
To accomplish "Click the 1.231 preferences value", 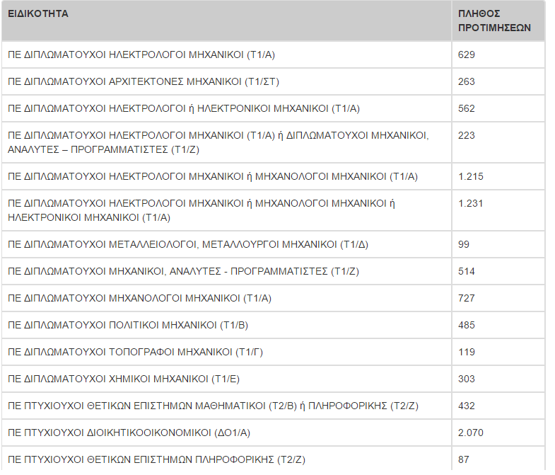I will pyautogui.click(x=471, y=203).
